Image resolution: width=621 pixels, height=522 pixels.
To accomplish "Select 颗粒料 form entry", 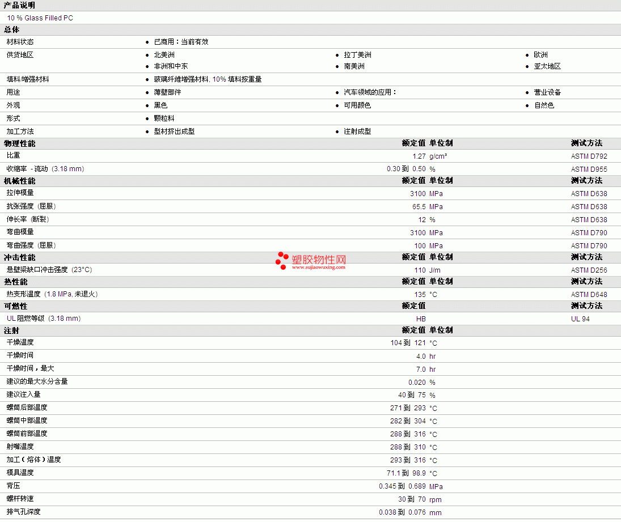I will (x=164, y=118).
